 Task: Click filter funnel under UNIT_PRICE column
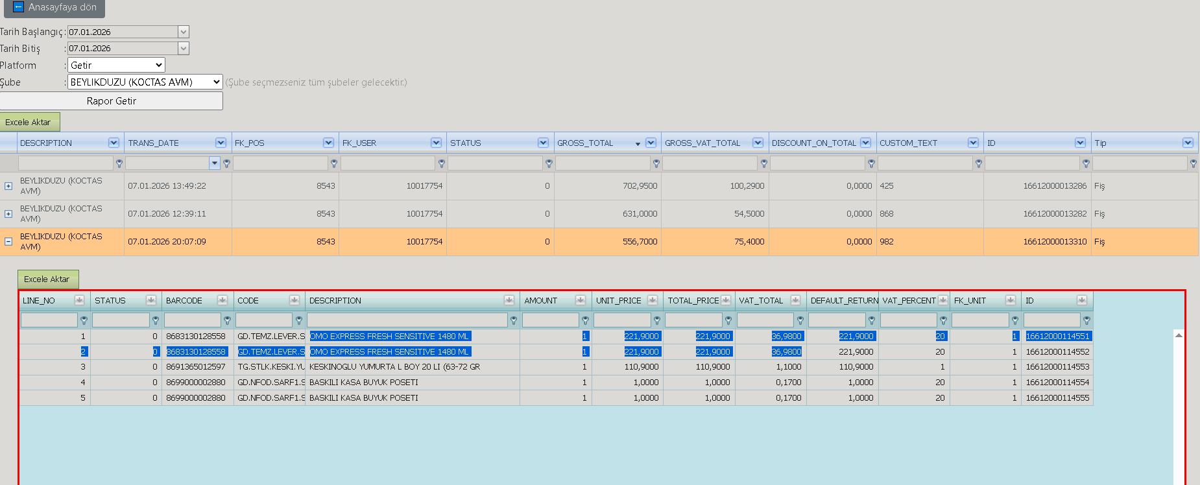coord(657,320)
